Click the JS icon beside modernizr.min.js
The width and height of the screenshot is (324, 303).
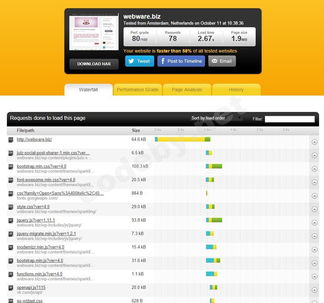[x=11, y=248]
